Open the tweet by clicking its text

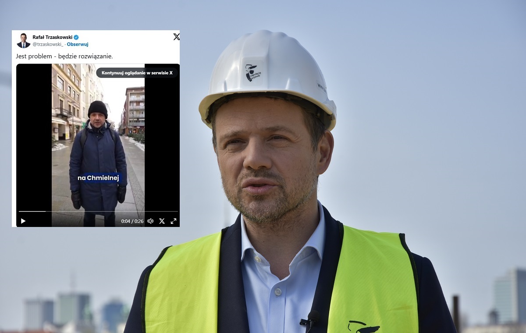(64, 56)
